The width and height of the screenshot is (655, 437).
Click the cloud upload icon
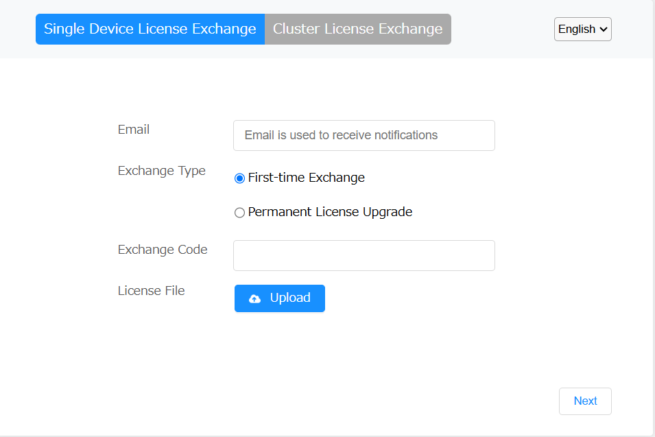tap(255, 298)
